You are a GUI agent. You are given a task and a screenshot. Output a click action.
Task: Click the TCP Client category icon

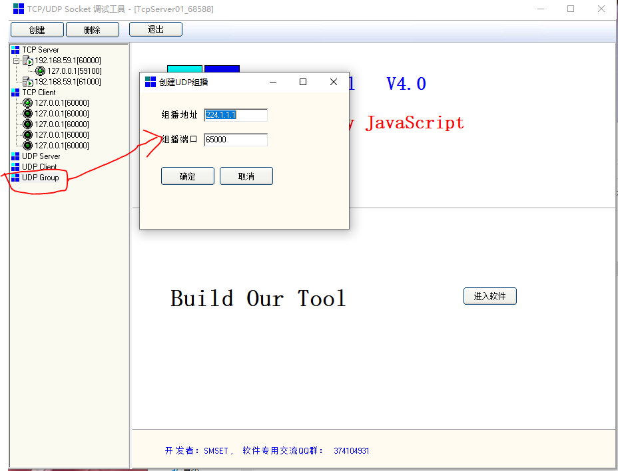tap(15, 92)
